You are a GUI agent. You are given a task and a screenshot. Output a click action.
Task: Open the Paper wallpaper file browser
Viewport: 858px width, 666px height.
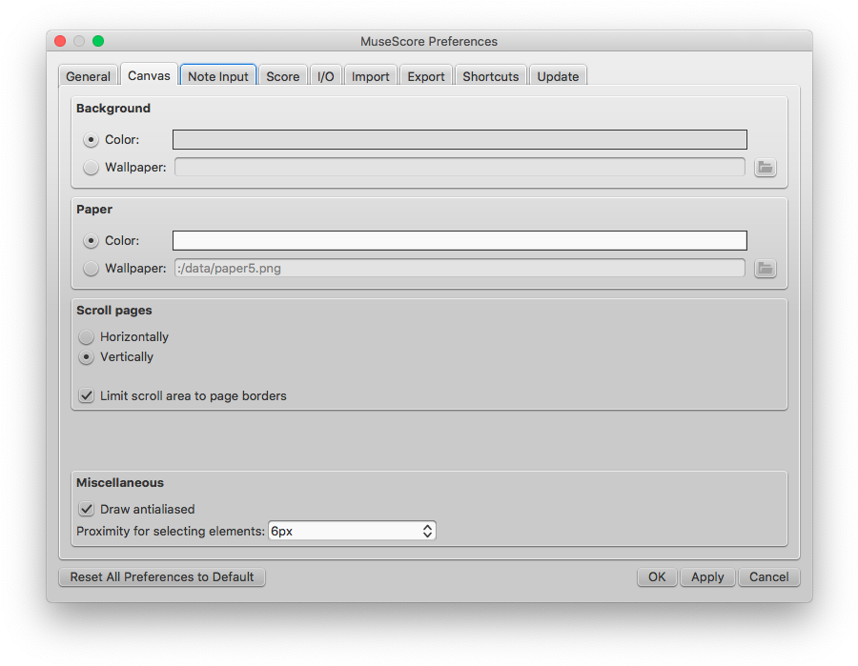point(766,269)
